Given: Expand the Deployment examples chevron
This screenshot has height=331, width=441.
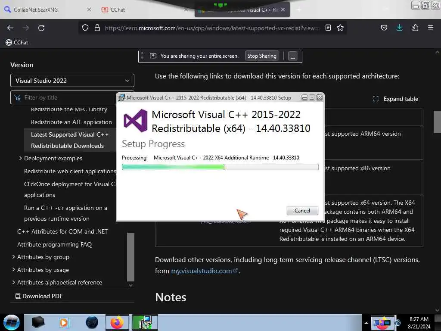Looking at the screenshot, I should pos(21,158).
